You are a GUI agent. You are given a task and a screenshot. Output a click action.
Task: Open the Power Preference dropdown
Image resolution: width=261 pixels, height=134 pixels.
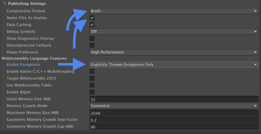click(174, 52)
